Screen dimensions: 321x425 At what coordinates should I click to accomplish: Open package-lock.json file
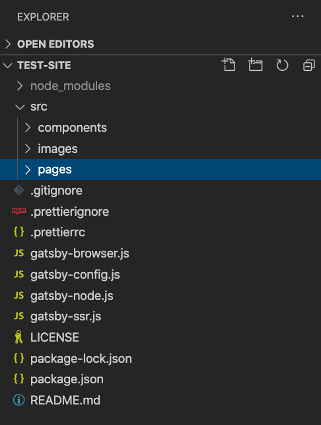[81, 359]
